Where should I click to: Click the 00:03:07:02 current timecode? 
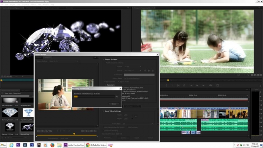[45, 131]
